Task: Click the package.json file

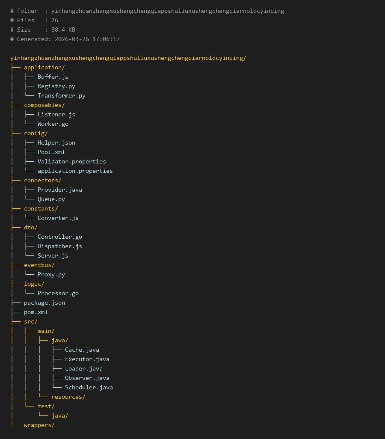Action: [x=44, y=303]
